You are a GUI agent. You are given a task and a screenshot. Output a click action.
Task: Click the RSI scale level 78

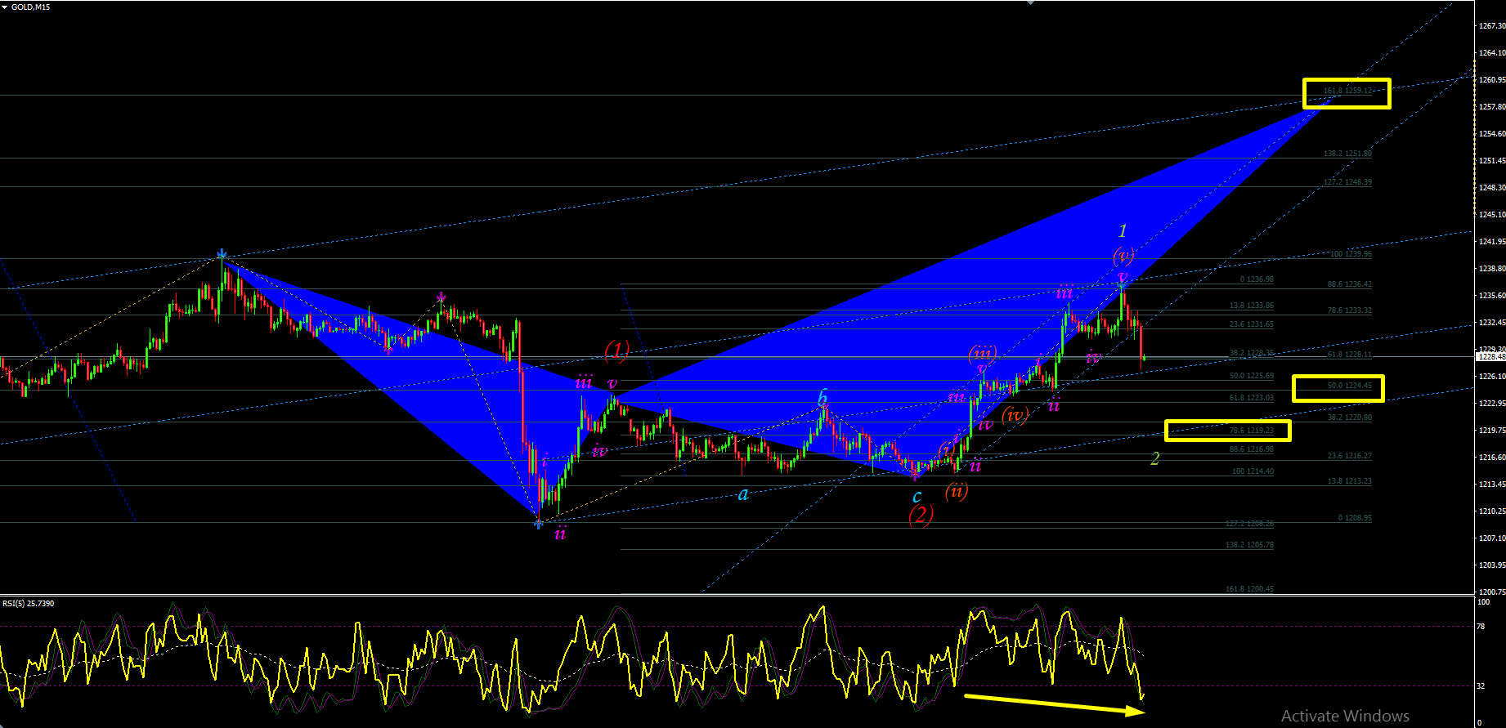(1481, 627)
